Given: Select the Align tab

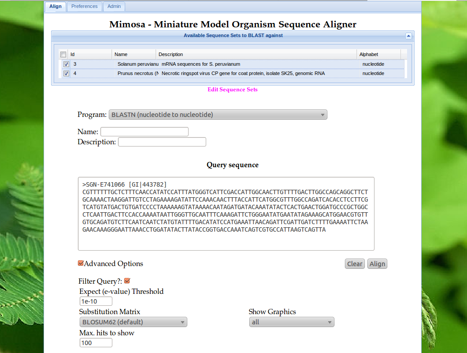Looking at the screenshot, I should point(55,6).
